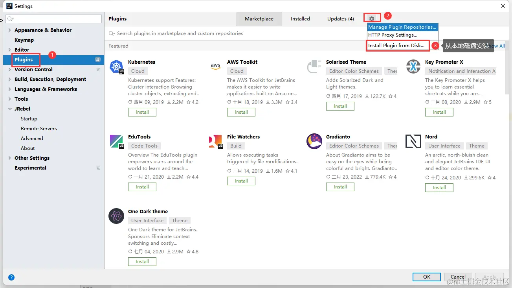
Task: Install the Kubernetes plugin
Action: [142, 112]
